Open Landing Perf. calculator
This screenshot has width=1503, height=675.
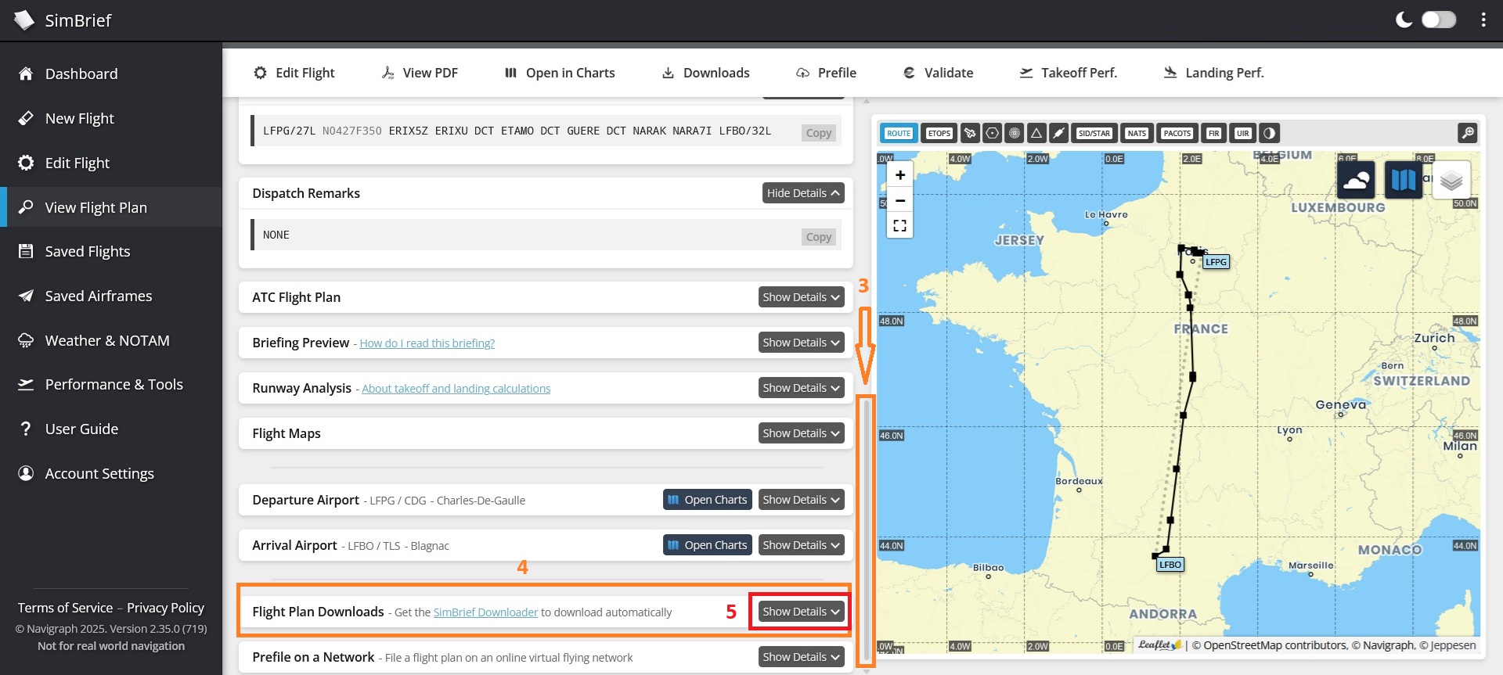tap(1213, 73)
